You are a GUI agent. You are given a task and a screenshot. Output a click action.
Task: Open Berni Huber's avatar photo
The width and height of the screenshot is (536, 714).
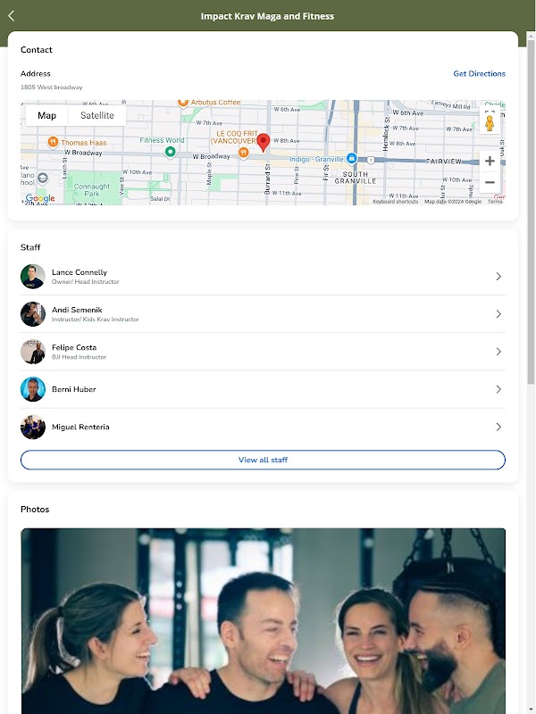pos(33,389)
